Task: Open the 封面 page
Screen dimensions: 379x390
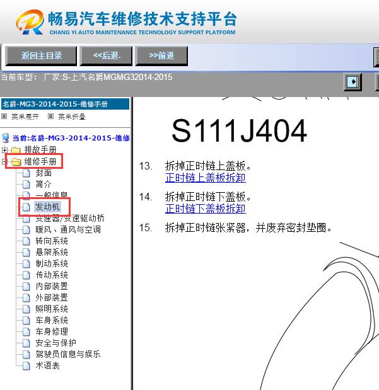Action: [x=44, y=173]
